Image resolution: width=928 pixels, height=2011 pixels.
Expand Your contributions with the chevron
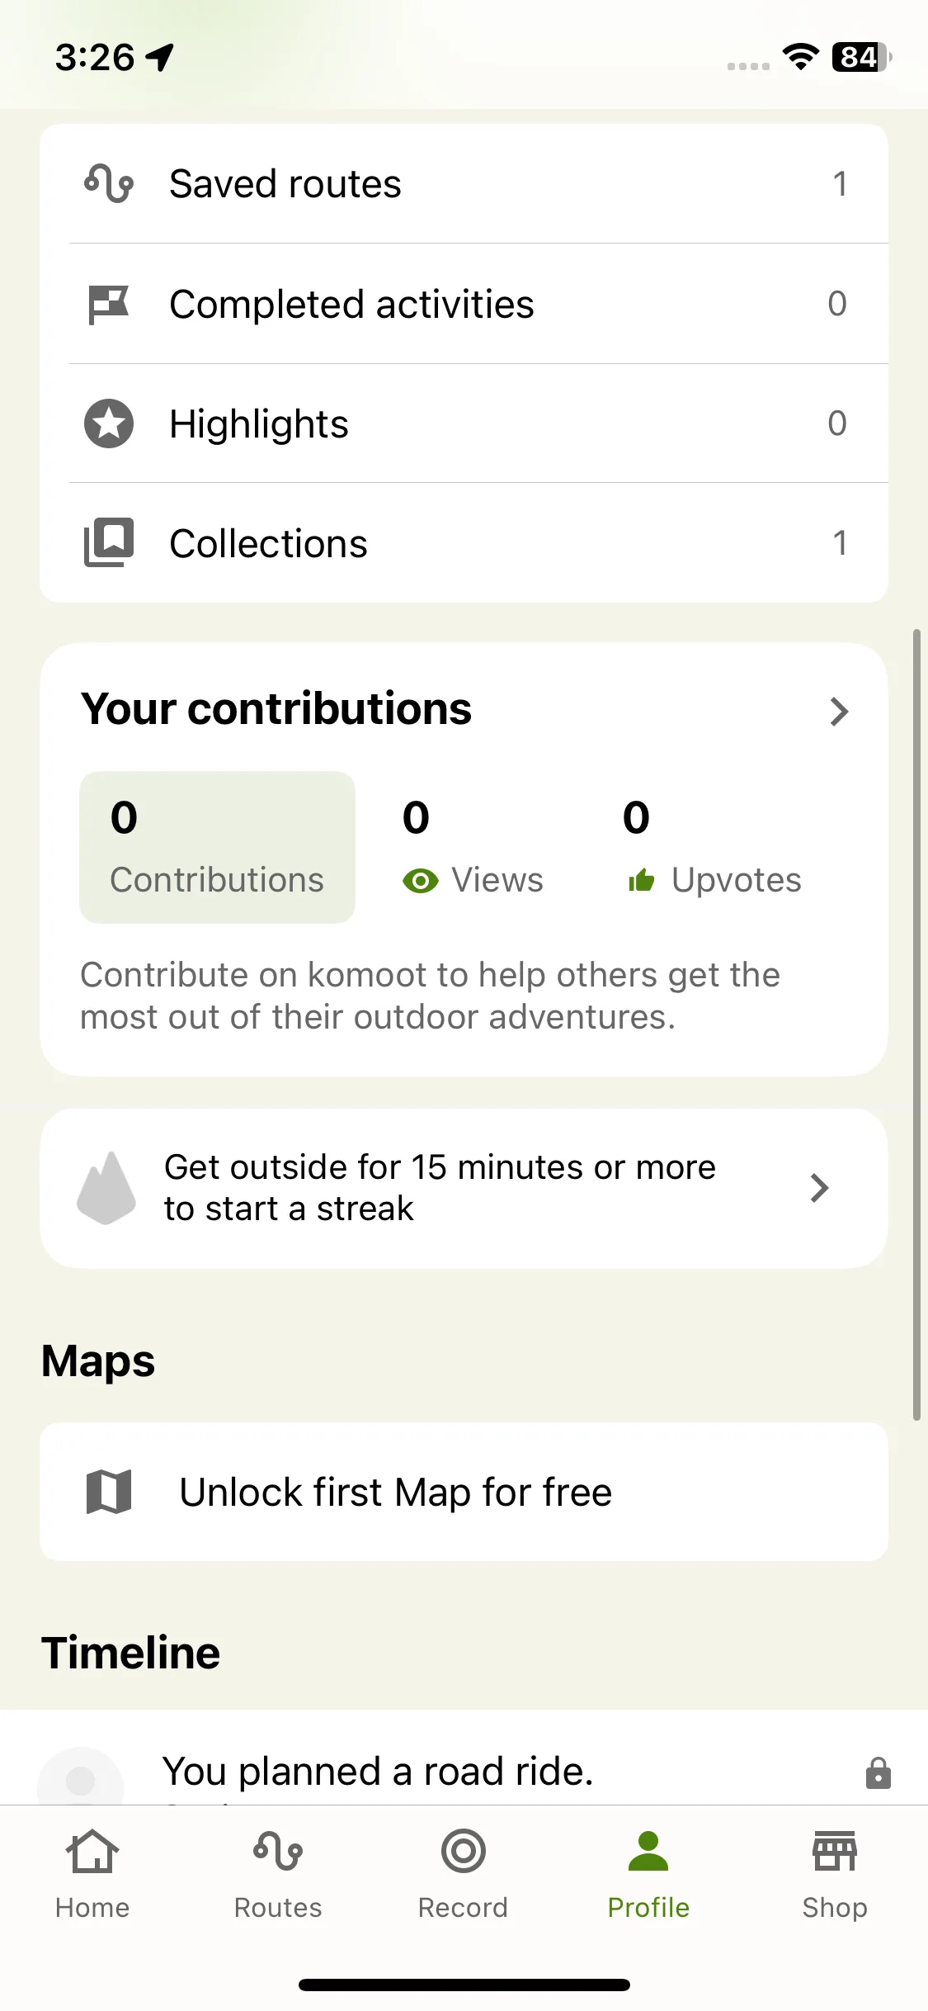point(839,711)
